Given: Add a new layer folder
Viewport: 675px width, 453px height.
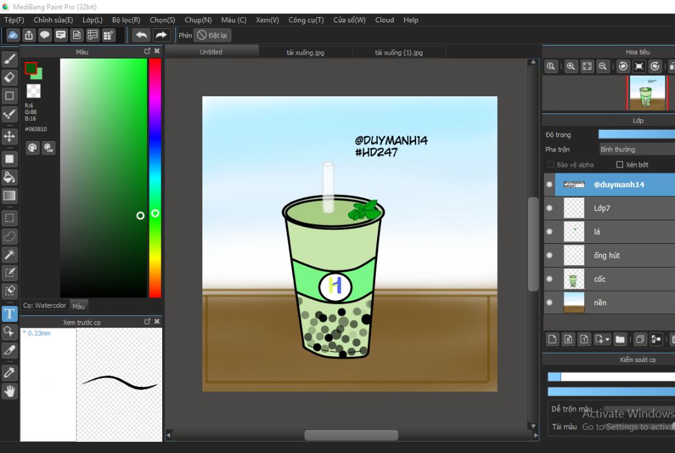Looking at the screenshot, I should (x=620, y=340).
